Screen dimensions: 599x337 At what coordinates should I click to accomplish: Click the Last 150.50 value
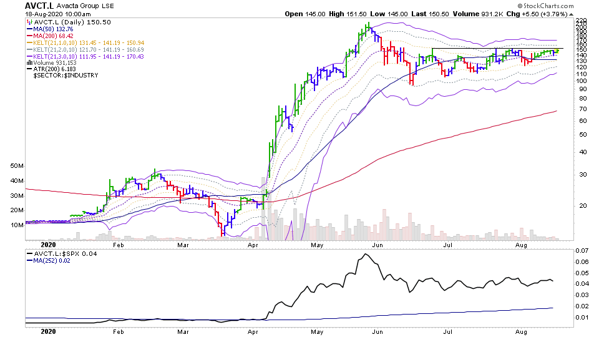click(430, 14)
